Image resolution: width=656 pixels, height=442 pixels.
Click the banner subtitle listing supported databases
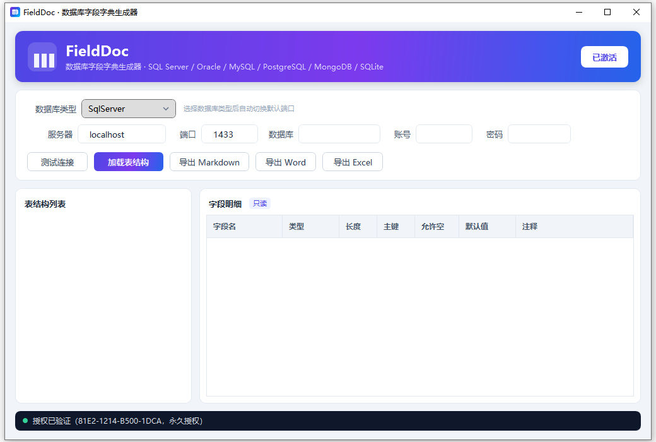pos(225,66)
